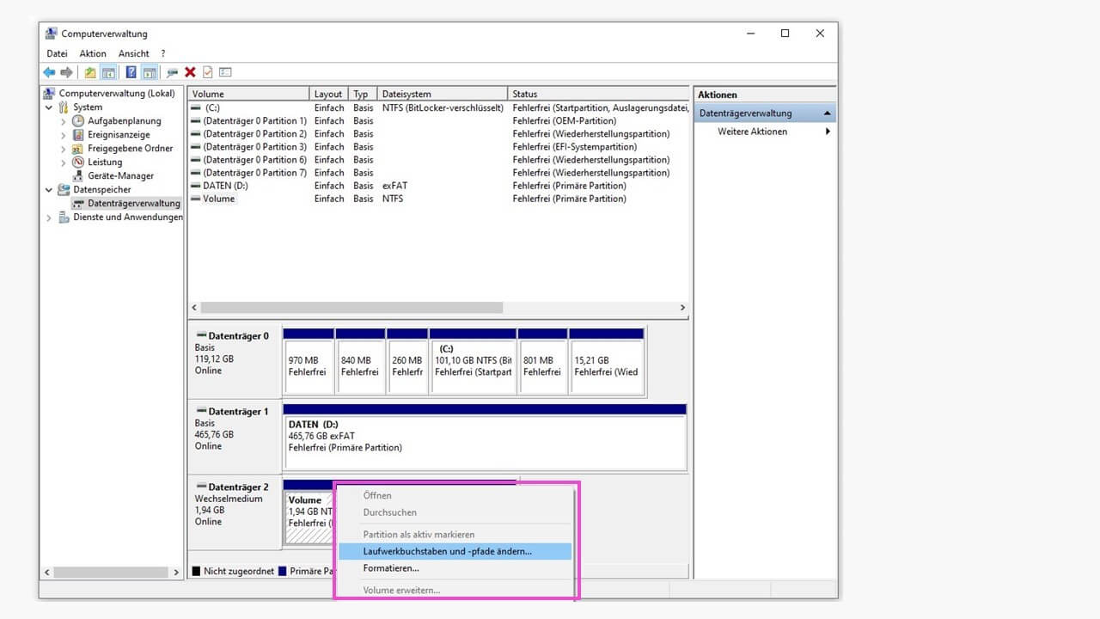Choose Volume erweitern... in context menu
The image size is (1100, 619).
point(455,591)
